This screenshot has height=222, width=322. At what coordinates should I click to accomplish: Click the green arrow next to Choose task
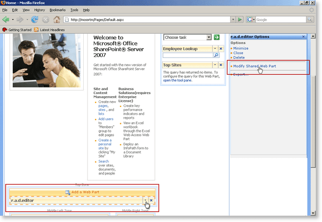tap(216, 37)
